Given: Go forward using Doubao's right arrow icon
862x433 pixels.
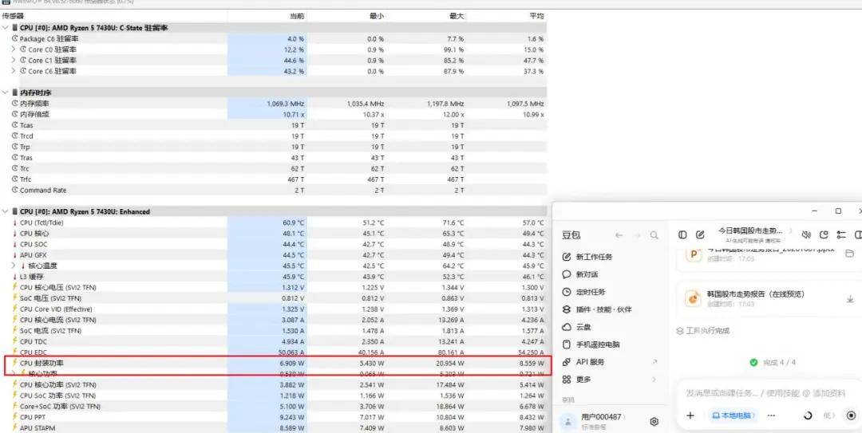Looking at the screenshot, I should (x=637, y=235).
